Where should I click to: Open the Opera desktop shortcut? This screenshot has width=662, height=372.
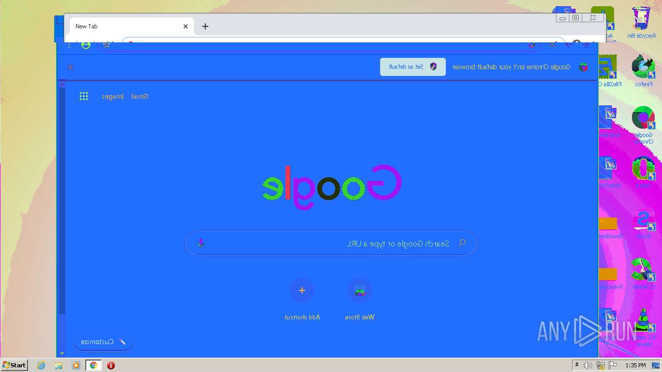coord(643,173)
